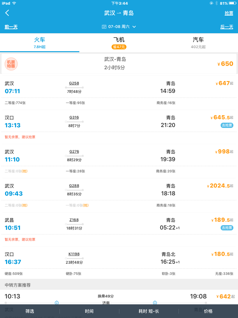Viewport: 238px width, 318px height.
Task: Tap 去抢票 button for G316 train
Action: (x=227, y=125)
